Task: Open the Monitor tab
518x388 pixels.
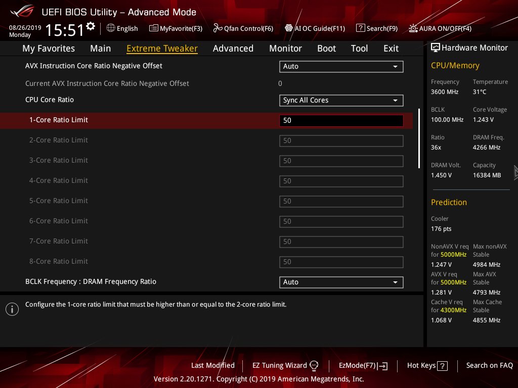Action: click(285, 48)
